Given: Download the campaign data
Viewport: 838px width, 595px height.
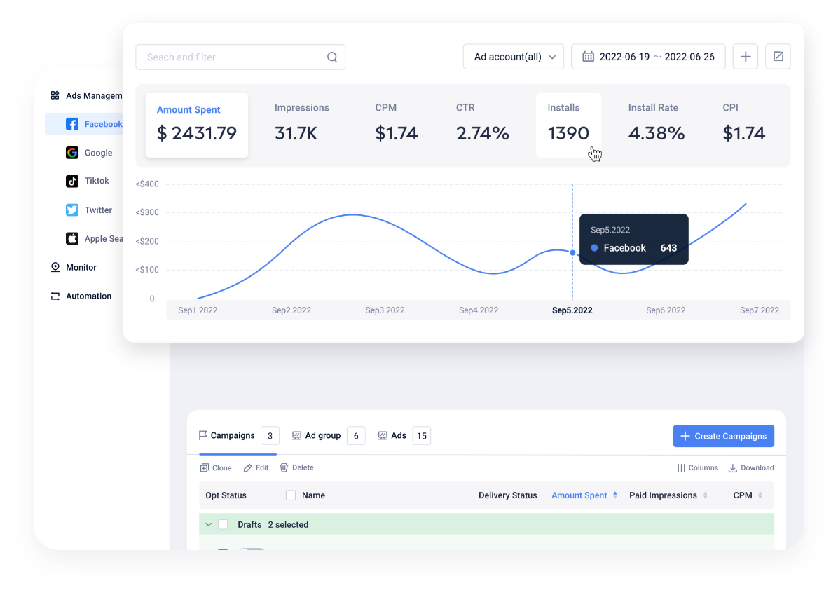Looking at the screenshot, I should pyautogui.click(x=750, y=467).
